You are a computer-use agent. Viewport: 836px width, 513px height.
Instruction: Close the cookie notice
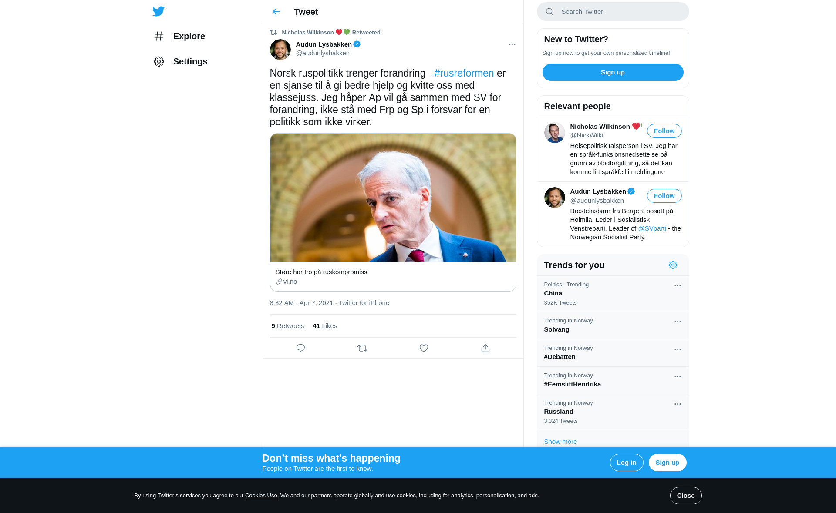coord(686,496)
